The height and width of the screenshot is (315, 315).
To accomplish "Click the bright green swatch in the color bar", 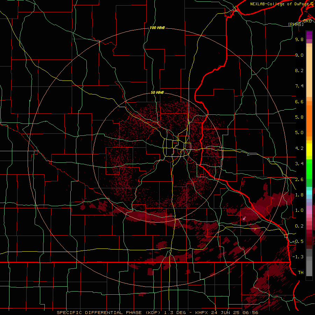I will (309, 169).
